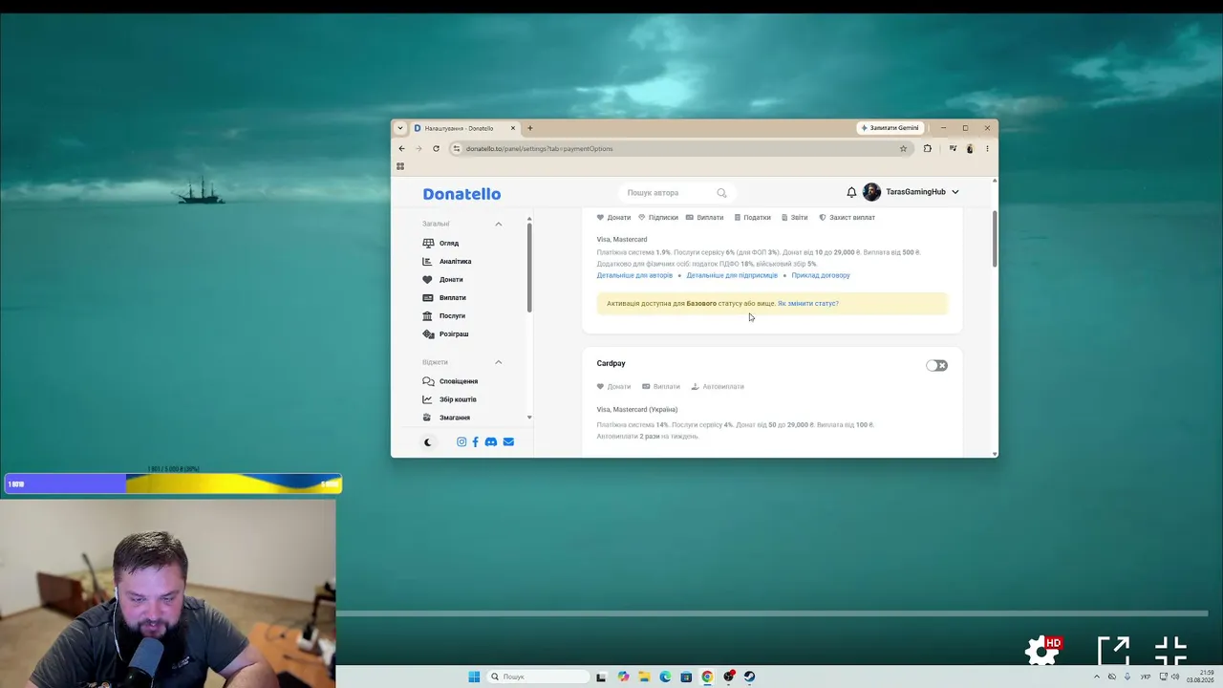
Task: Bookmark this page with the star
Action: tap(903, 148)
